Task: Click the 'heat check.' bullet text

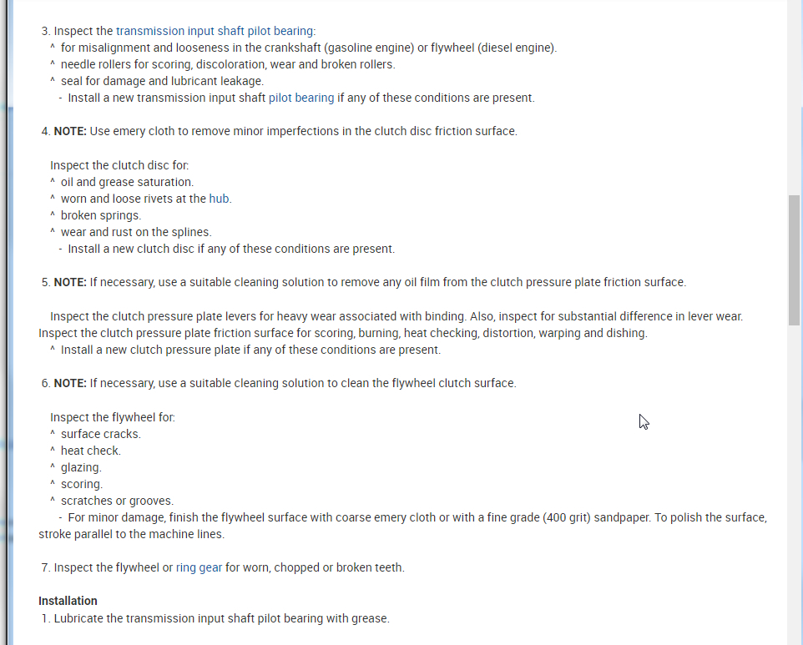Action: coord(90,451)
